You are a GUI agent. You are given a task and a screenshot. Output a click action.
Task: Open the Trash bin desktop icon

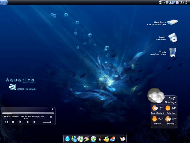coord(172,52)
